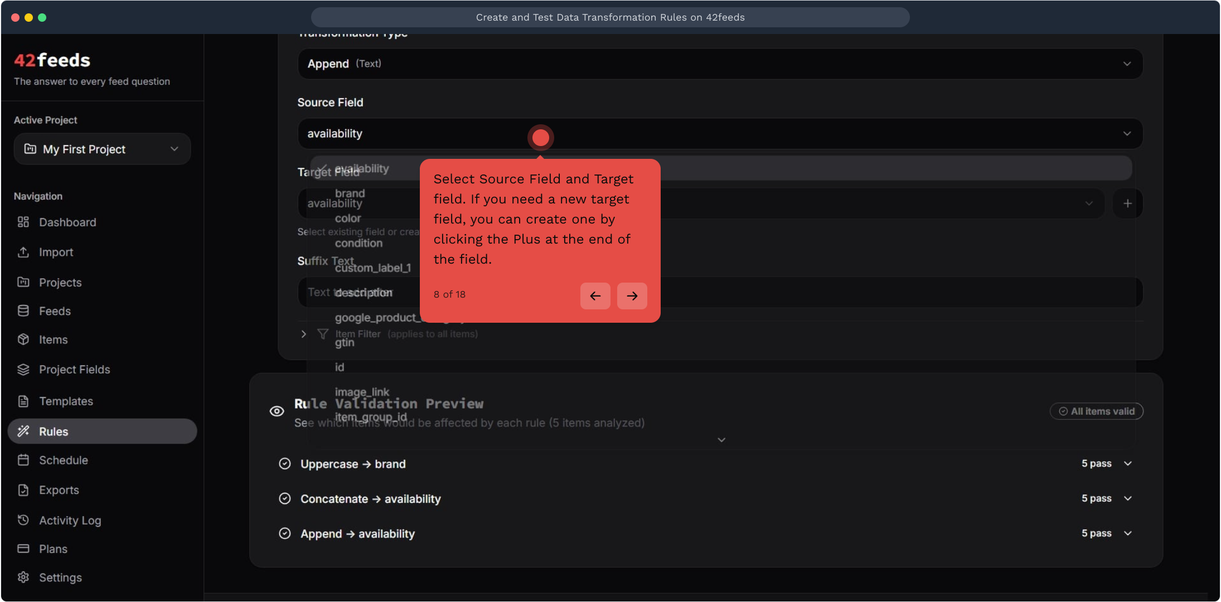Click the plus to add target field
This screenshot has height=602, width=1221.
(1127, 203)
